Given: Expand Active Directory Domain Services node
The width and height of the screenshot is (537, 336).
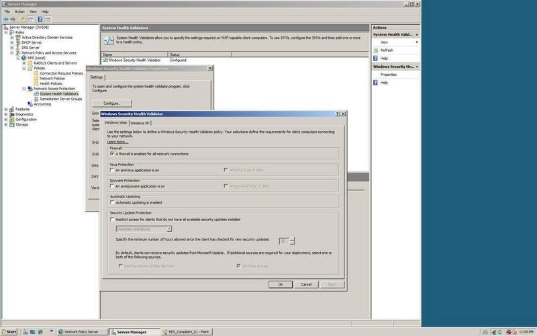Looking at the screenshot, I should tap(12, 38).
